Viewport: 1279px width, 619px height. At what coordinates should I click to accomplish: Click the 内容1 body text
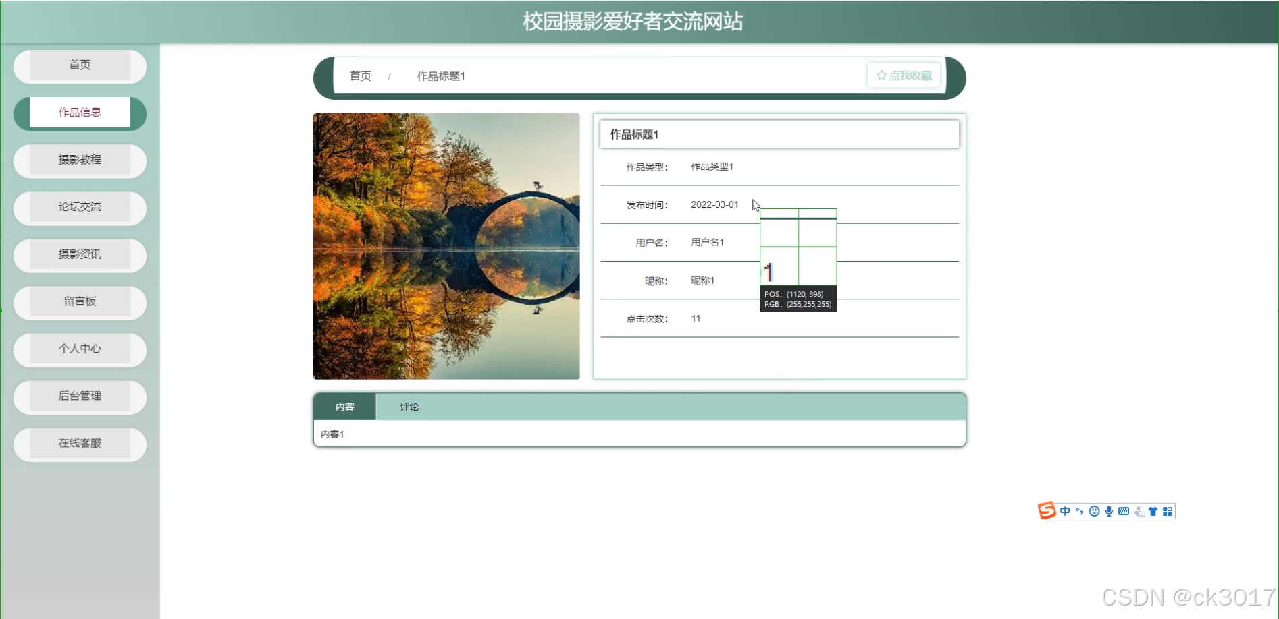point(332,434)
